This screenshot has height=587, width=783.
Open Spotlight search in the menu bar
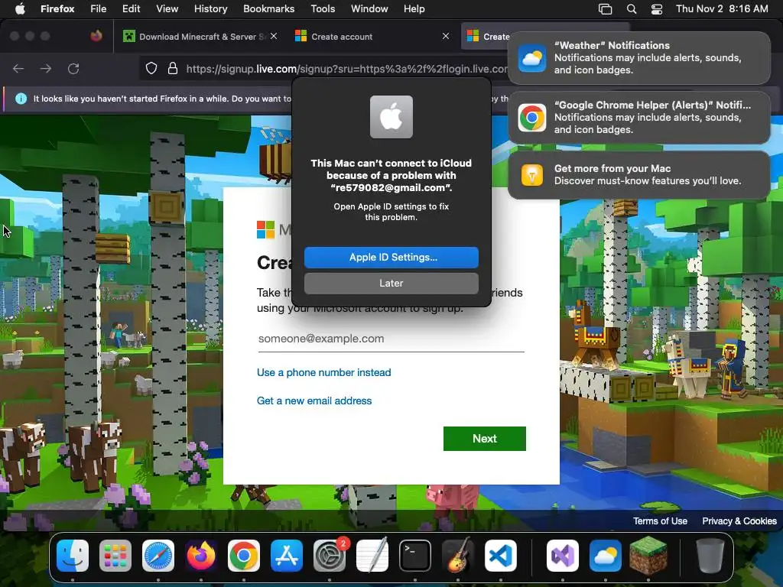pyautogui.click(x=631, y=9)
